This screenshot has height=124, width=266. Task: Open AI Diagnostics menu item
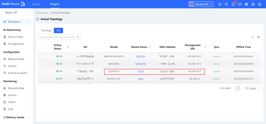16,44
